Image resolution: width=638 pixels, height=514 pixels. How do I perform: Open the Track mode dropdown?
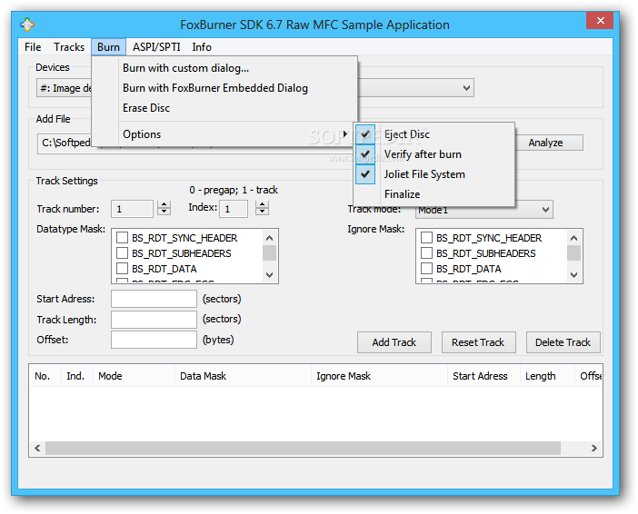click(x=545, y=210)
